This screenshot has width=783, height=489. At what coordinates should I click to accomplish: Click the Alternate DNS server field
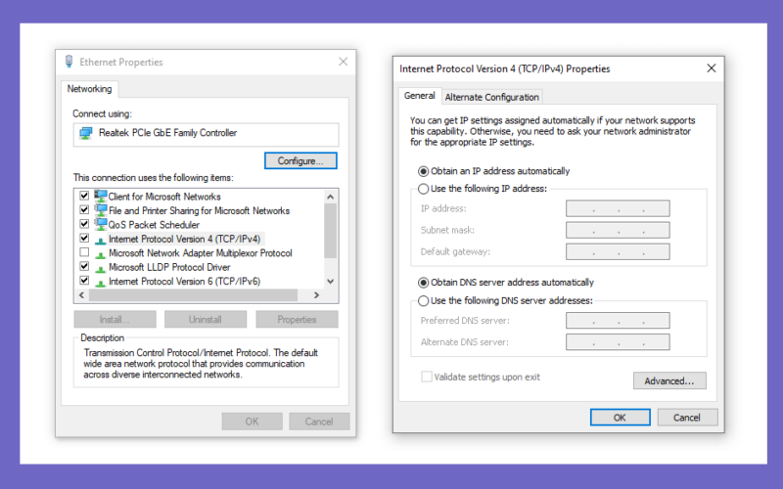[618, 341]
